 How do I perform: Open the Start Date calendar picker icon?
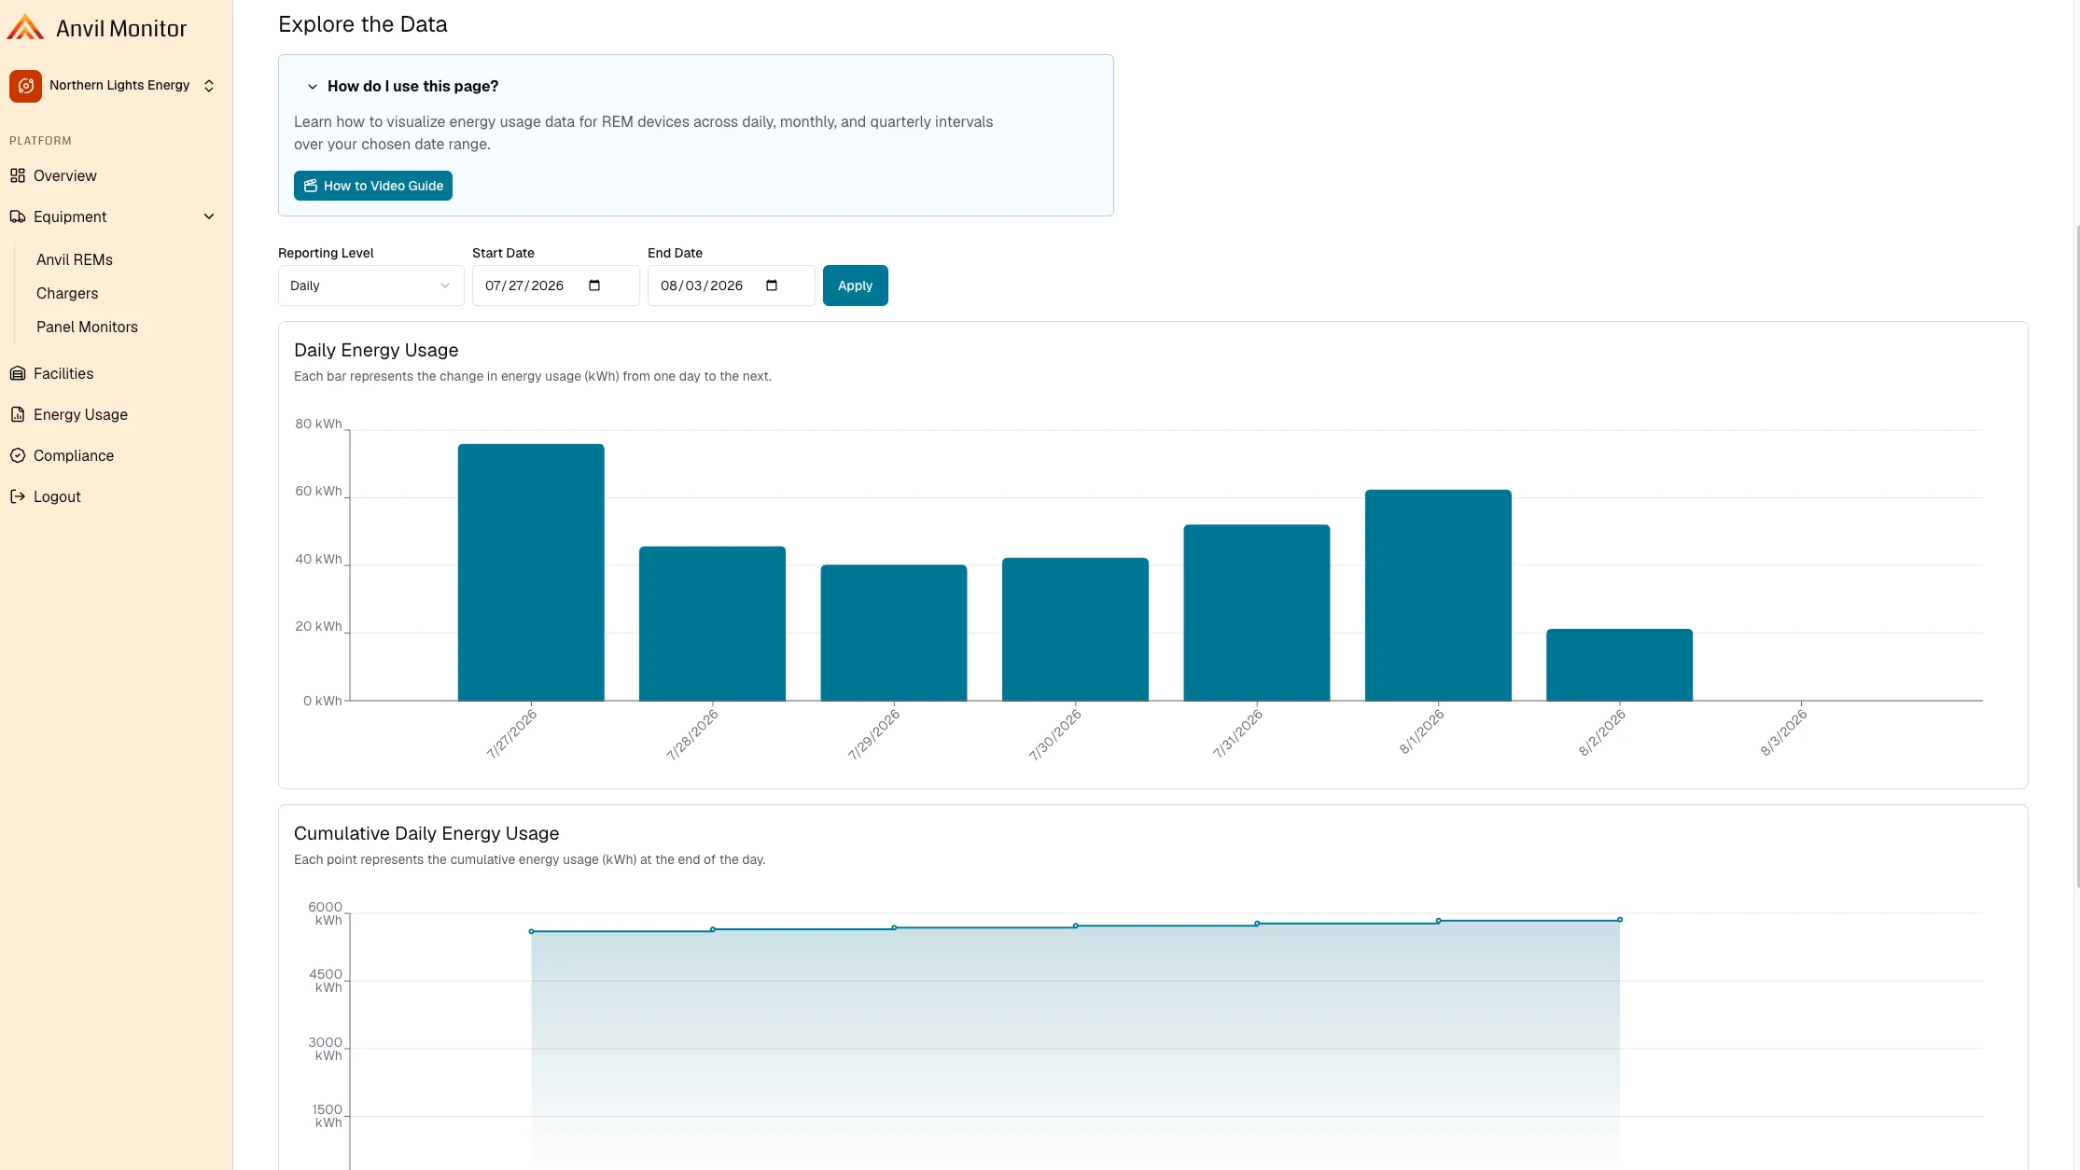pyautogui.click(x=594, y=286)
